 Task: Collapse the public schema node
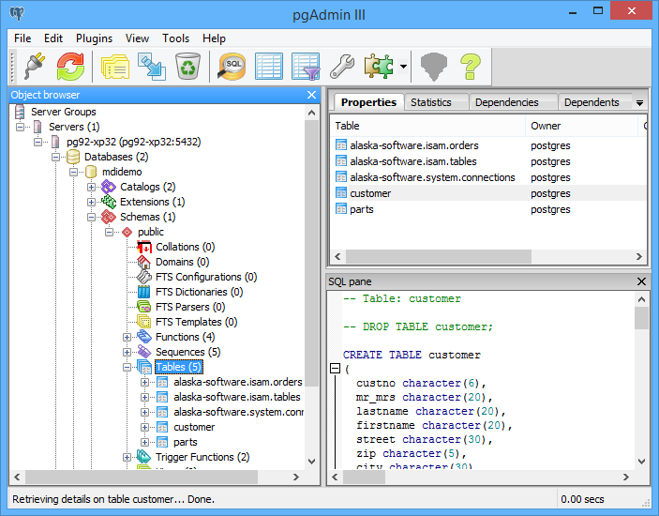pos(110,232)
